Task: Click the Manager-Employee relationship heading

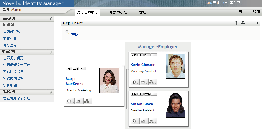Action: [x=158, y=47]
